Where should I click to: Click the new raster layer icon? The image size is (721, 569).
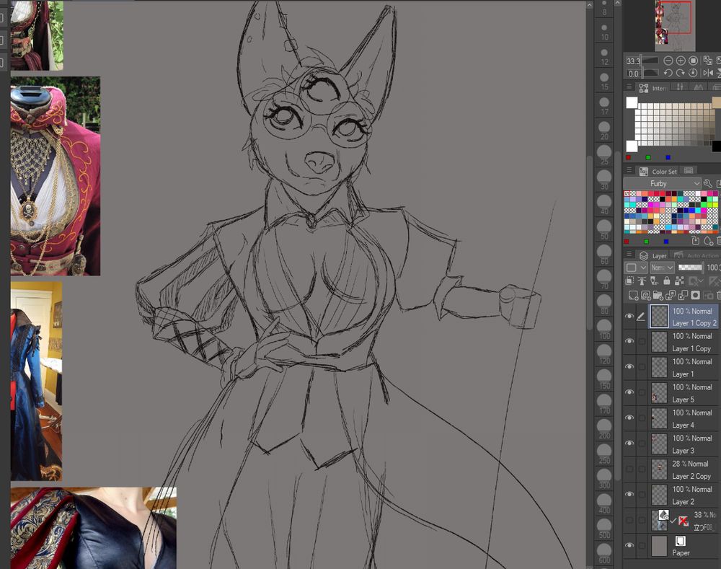coord(633,295)
